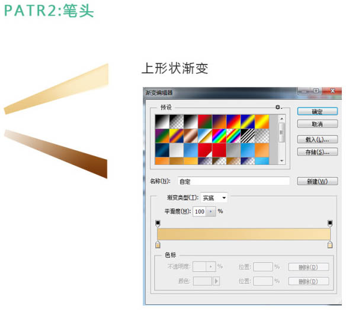Select the black transparent stripes preset
346x310 pixels.
[x=248, y=135]
